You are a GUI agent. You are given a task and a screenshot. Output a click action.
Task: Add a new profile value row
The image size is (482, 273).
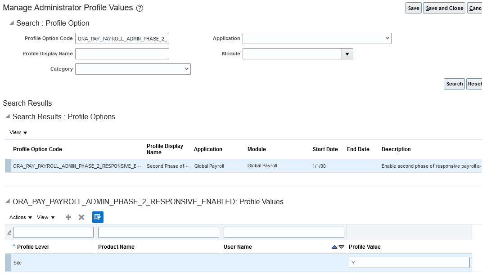click(x=68, y=217)
